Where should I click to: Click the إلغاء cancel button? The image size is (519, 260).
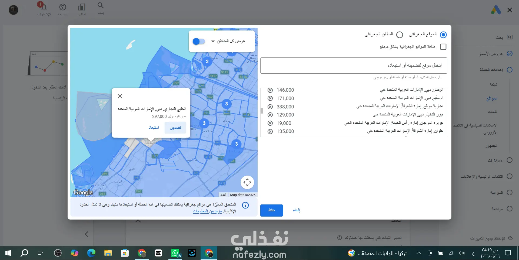[297, 210]
